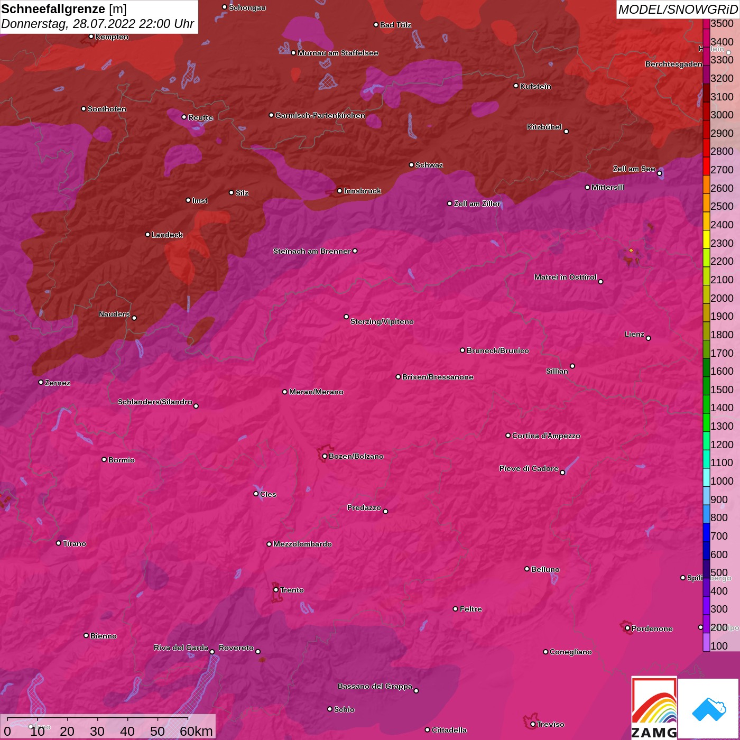Click the Pordenone city marker dot
The height and width of the screenshot is (740, 740).
(627, 628)
